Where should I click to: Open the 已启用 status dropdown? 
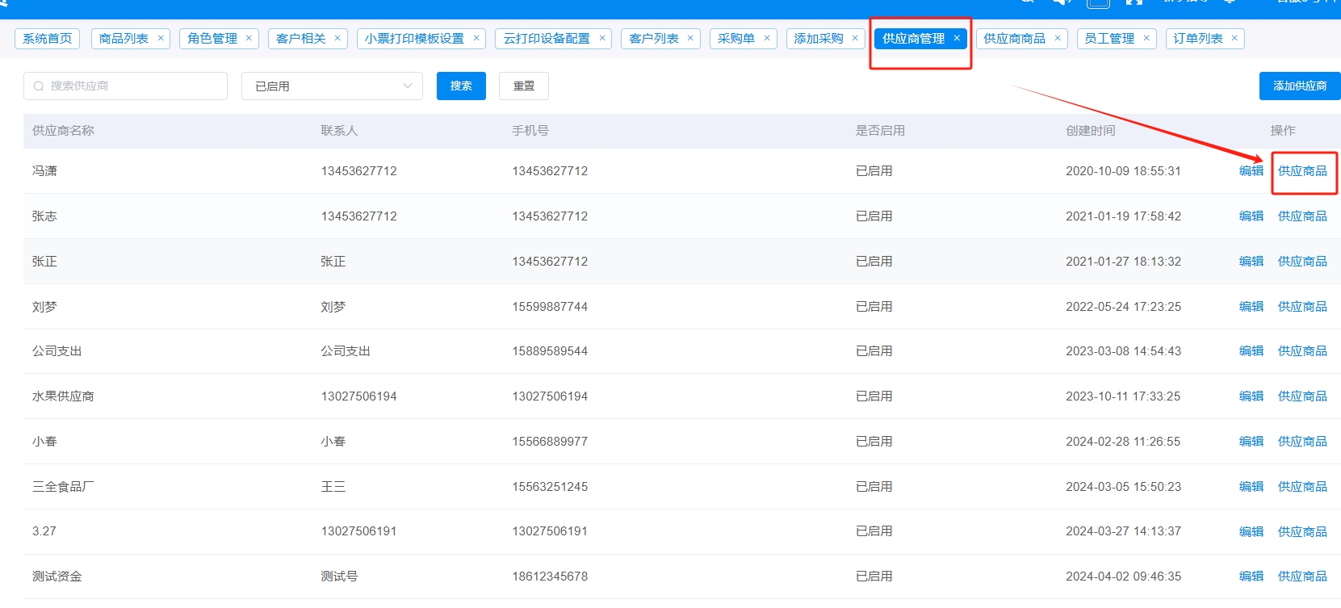coord(332,86)
